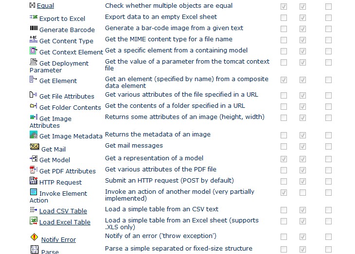Toggle first checkbox in Equal row
355x254 pixels.
tap(284, 7)
